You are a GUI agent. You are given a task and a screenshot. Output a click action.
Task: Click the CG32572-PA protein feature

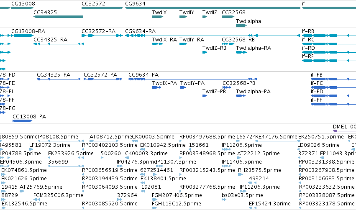103,79
